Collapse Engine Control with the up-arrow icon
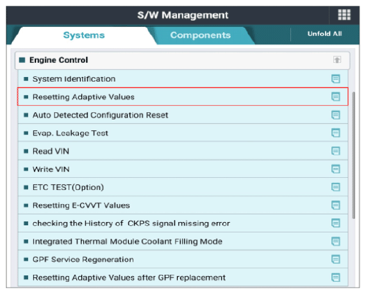Screen dimensions: 366x294 point(337,60)
